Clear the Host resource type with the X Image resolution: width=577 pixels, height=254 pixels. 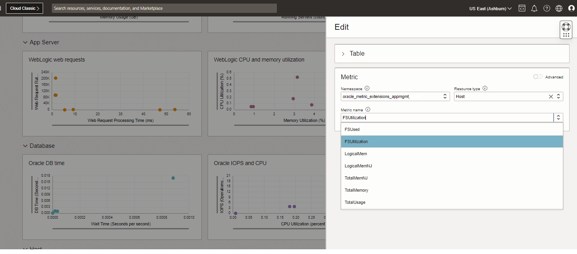pyautogui.click(x=551, y=96)
